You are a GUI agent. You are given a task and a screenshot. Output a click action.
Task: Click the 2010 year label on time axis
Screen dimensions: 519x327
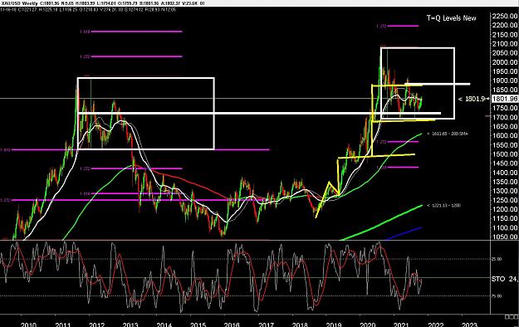click(x=29, y=325)
